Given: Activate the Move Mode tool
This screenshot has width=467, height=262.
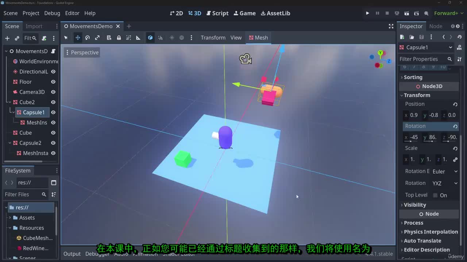Looking at the screenshot, I should coord(78,37).
